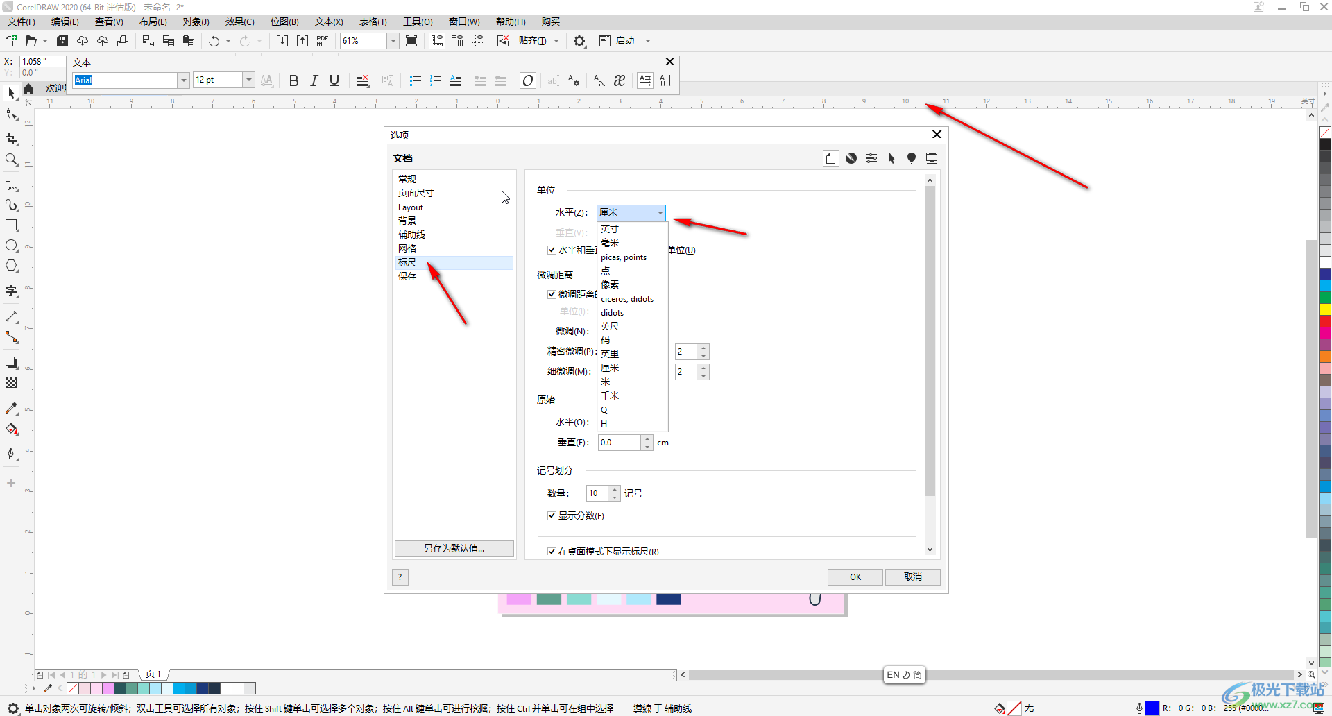The image size is (1332, 716).
Task: Choose 英寸 in units list
Action: click(632, 229)
